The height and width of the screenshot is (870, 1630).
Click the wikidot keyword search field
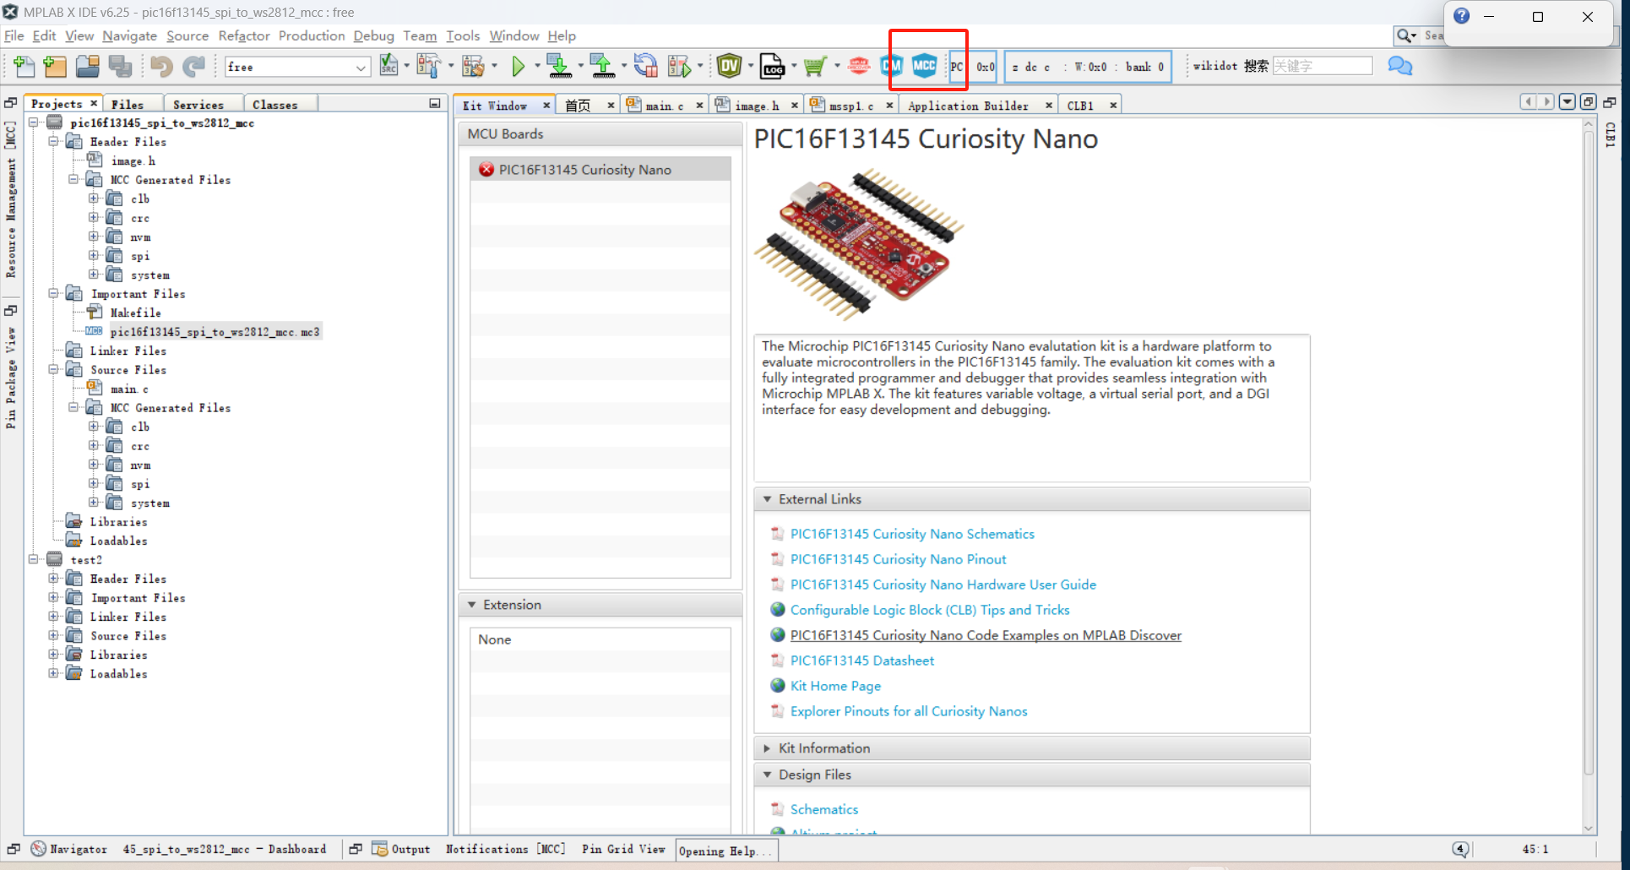(x=1322, y=66)
